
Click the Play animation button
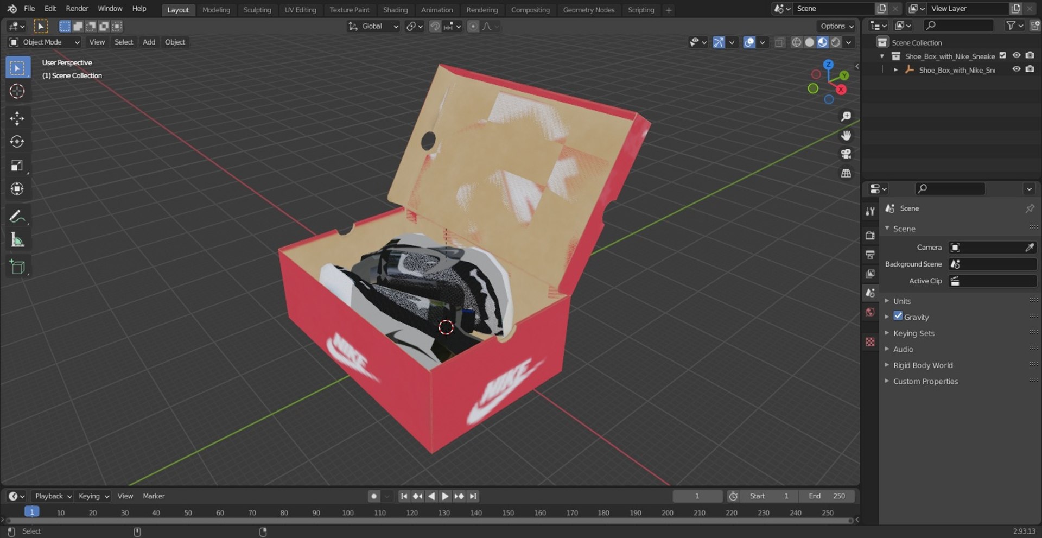click(445, 496)
